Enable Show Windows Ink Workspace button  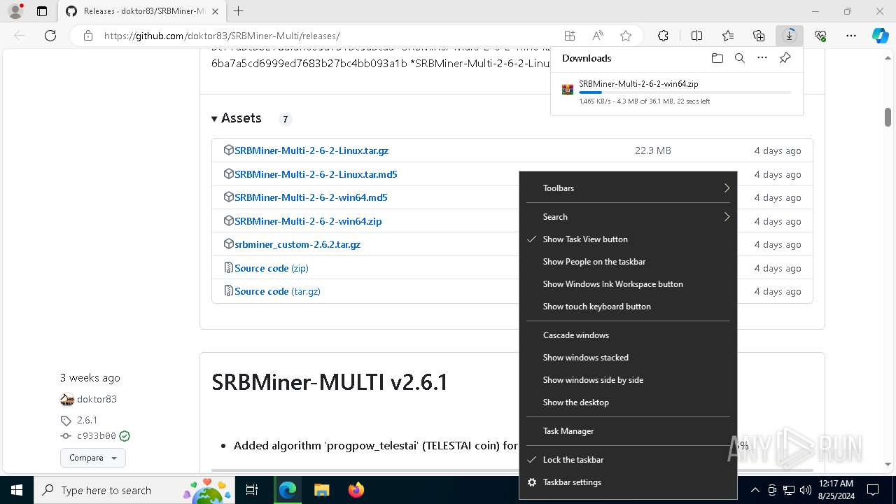tap(628, 284)
